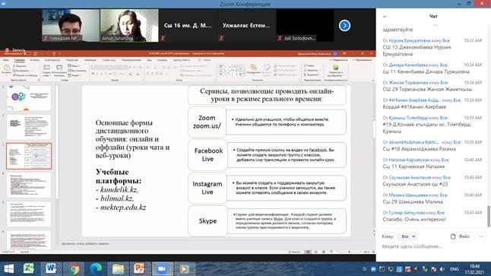
Task: Switch to the Переходы ribbon tab
Action: click(72, 60)
